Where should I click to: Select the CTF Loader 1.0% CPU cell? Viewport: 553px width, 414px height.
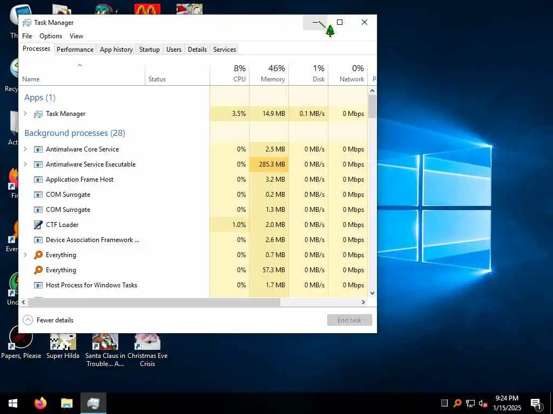(x=230, y=225)
